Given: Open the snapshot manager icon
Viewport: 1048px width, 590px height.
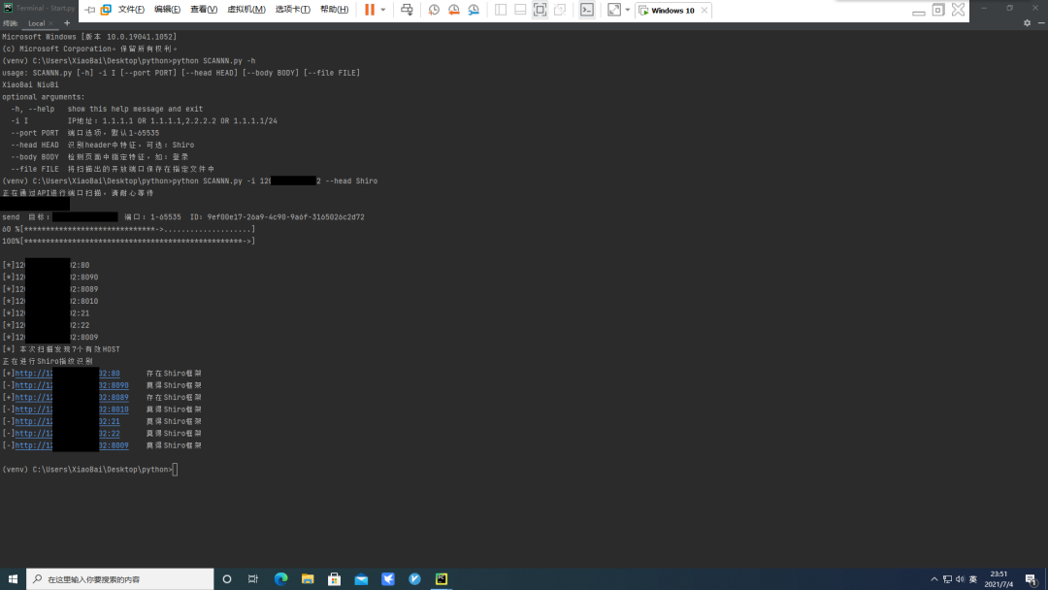Looking at the screenshot, I should (474, 10).
